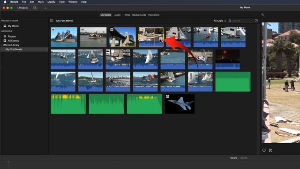
Task: Collapse the iMovie Library disclosure arrow
Action: point(2,45)
